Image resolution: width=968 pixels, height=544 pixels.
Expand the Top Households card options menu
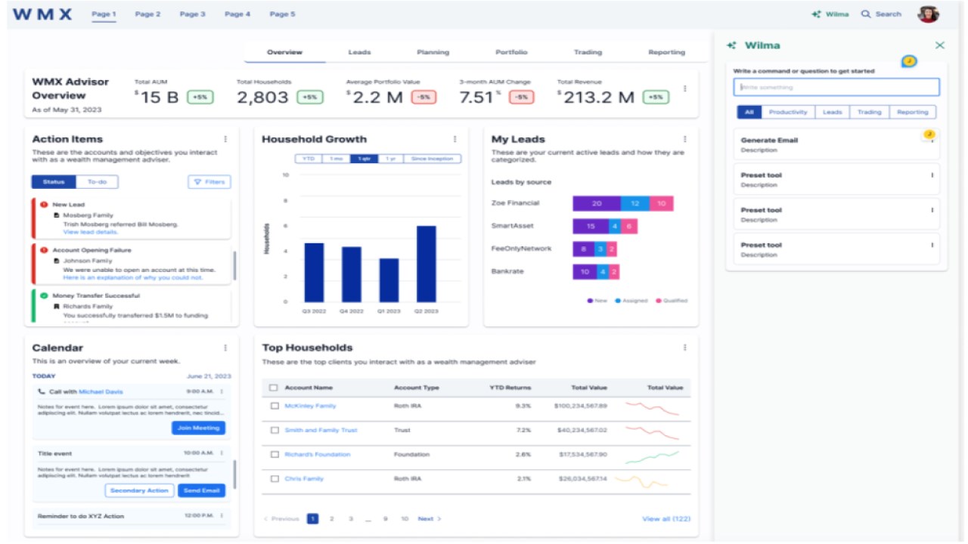(685, 348)
